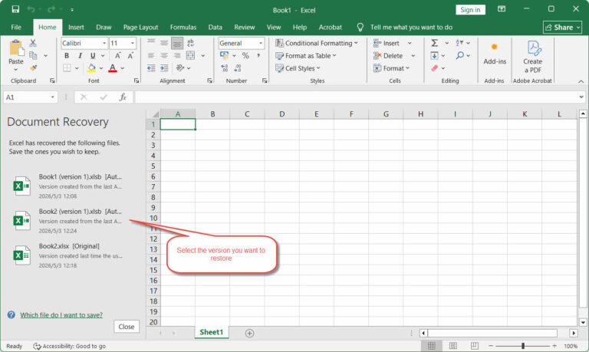Screen dimensions: 589x352
Task: Click the Increase Indent icon
Action: click(x=164, y=68)
